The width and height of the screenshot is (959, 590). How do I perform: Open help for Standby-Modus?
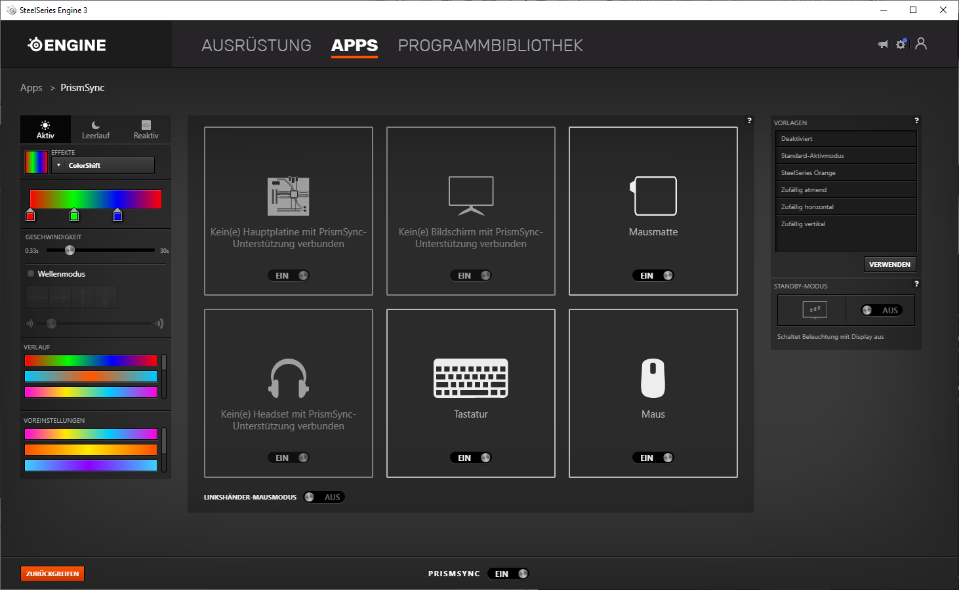tap(916, 284)
